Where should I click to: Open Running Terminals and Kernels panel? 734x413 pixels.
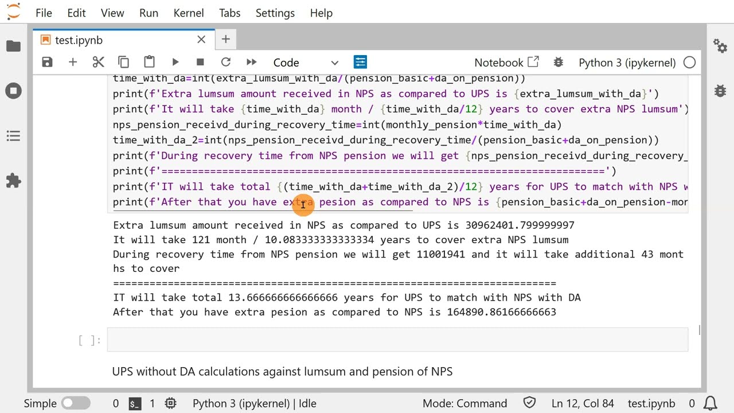[x=13, y=91]
